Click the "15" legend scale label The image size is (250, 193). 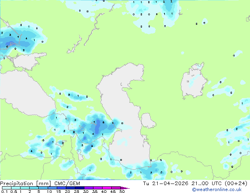58,191
